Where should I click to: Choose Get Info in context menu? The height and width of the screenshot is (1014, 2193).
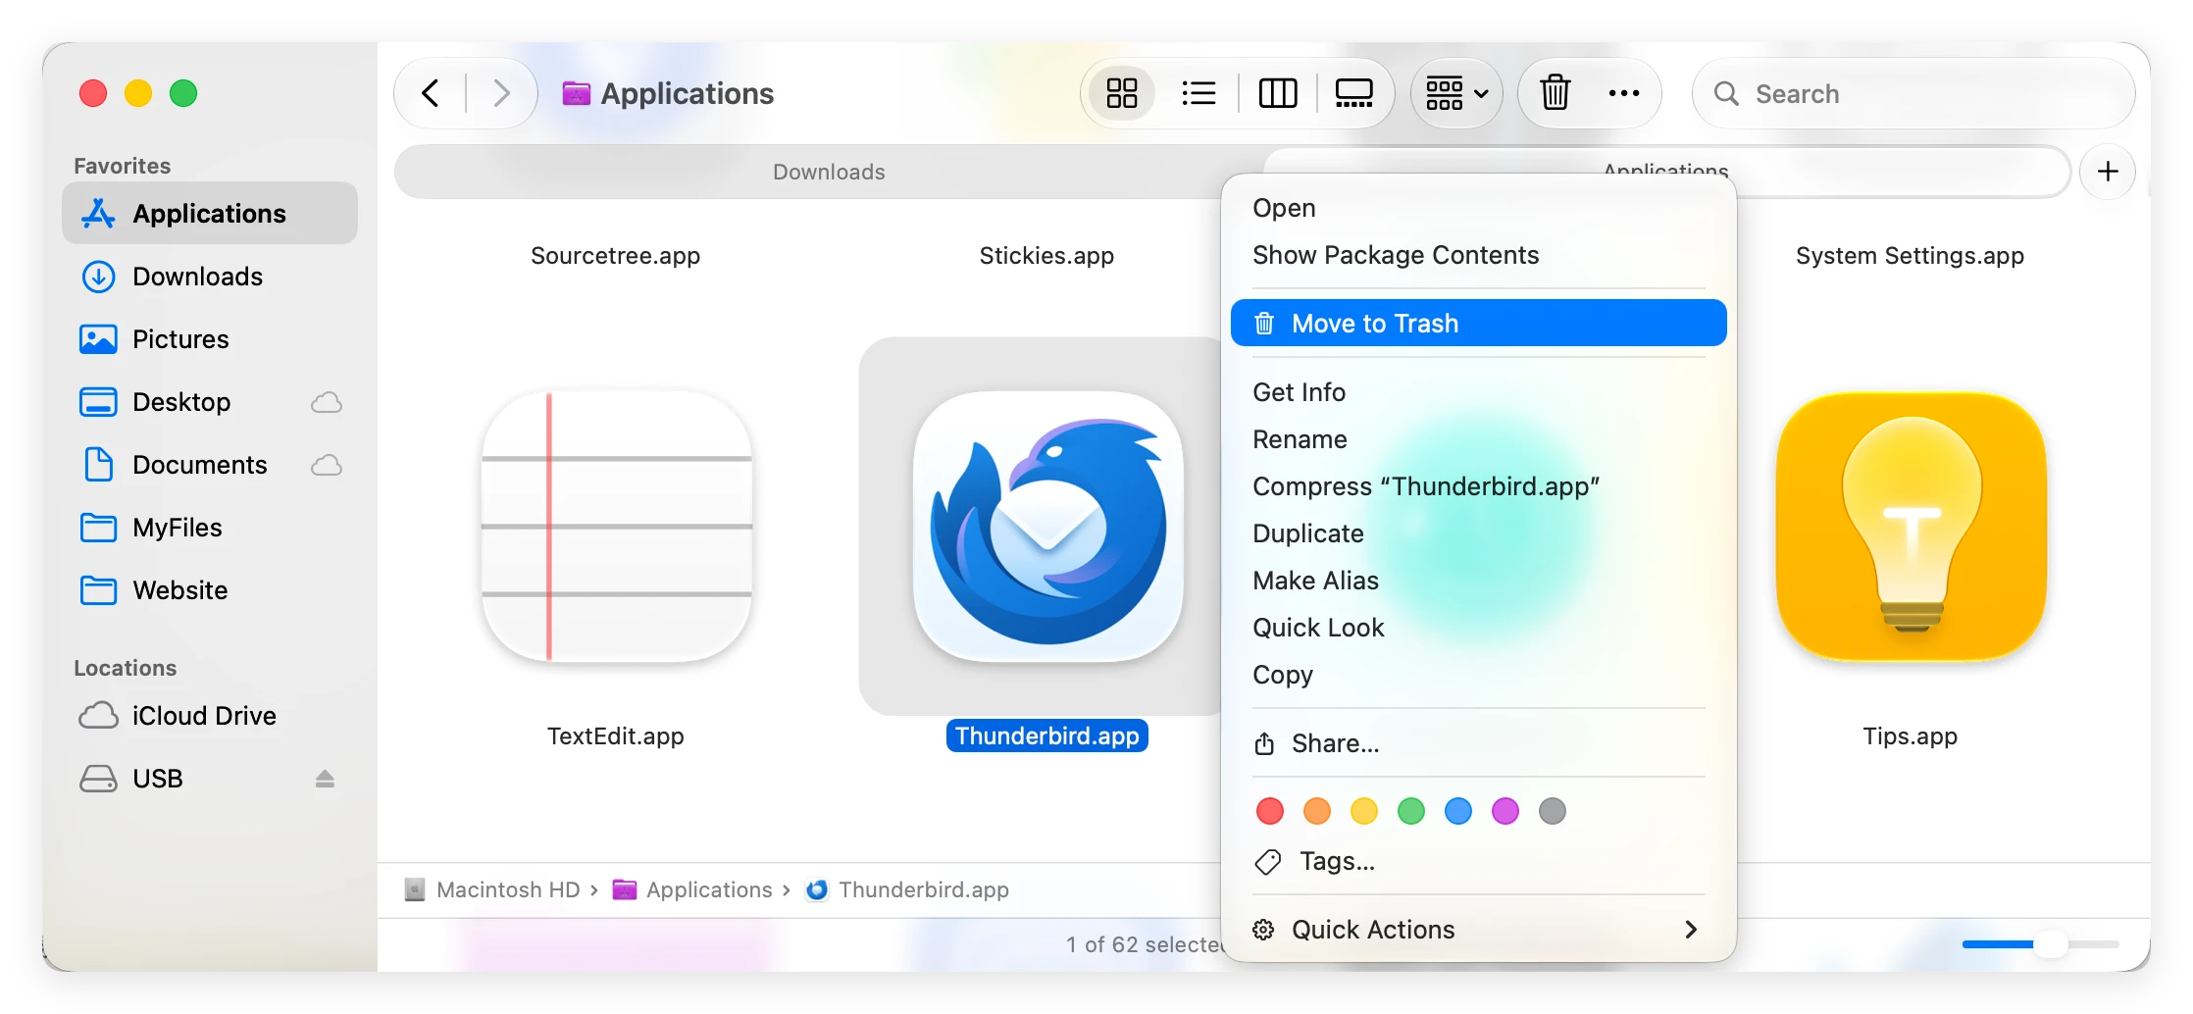pos(1479,392)
